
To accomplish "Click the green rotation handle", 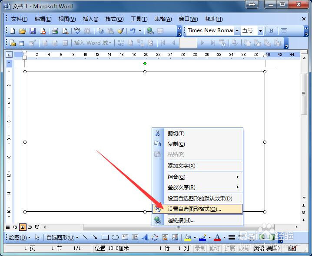I will coord(145,64).
